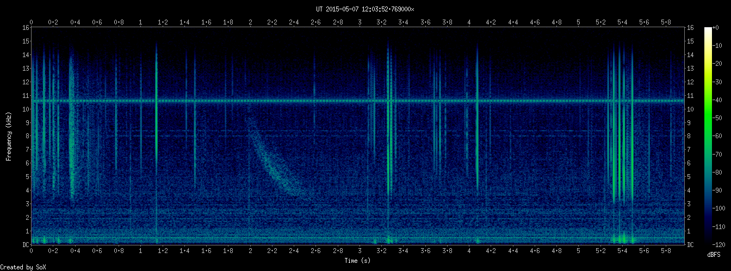The image size is (731, 271).
Task: Pick the white top of the dBFS color bar
Action: (x=708, y=30)
